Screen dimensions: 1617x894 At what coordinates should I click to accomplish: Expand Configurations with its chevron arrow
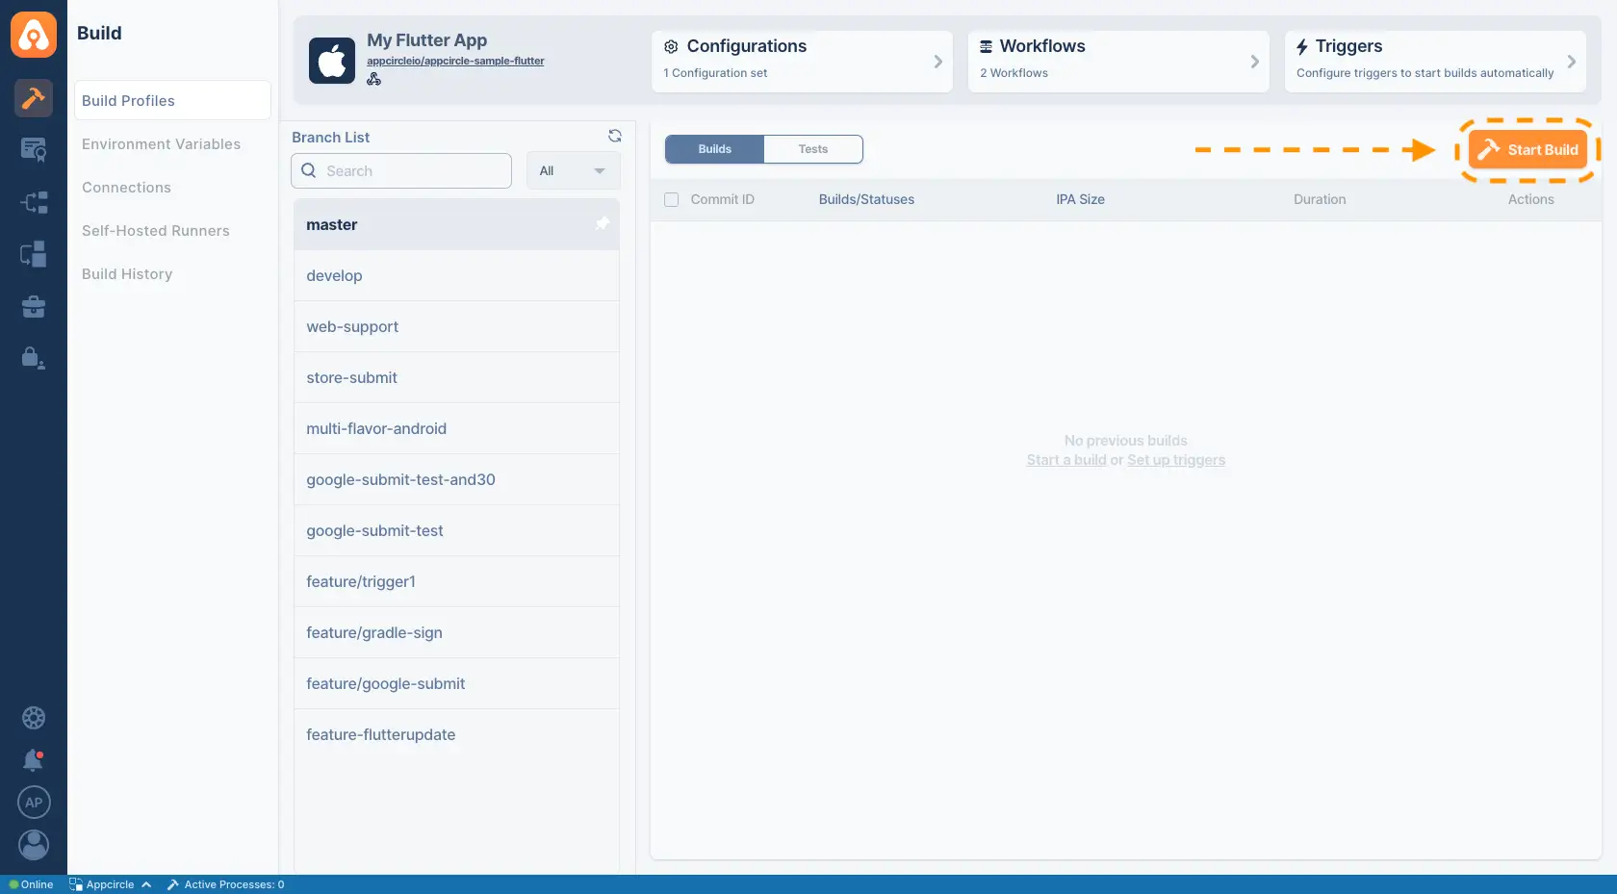(x=938, y=62)
